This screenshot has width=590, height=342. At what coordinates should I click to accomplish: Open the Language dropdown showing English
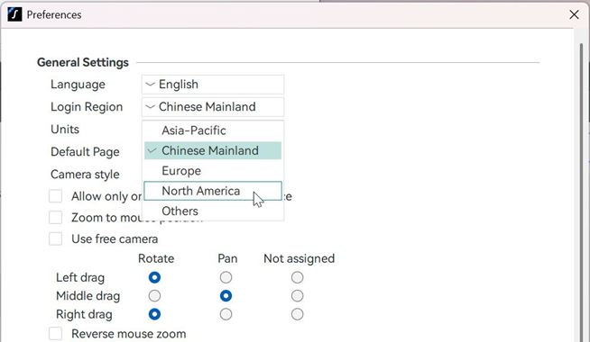213,85
